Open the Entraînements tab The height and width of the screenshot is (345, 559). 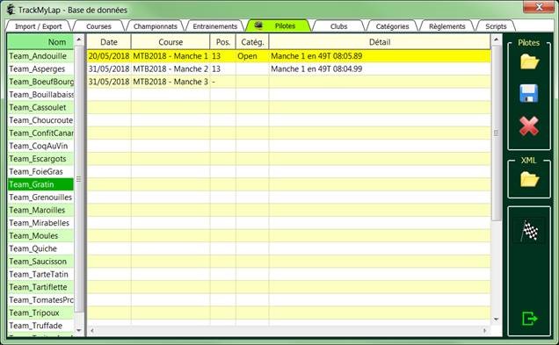pyautogui.click(x=215, y=26)
